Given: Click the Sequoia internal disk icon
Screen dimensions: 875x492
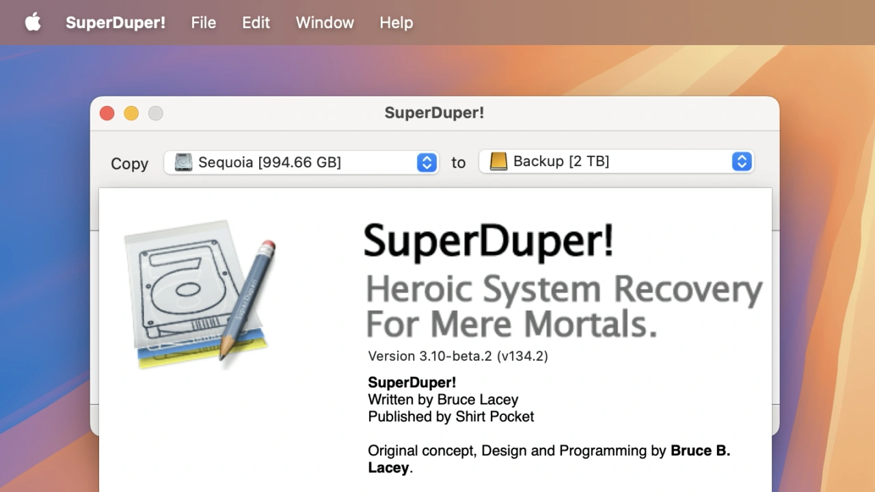Looking at the screenshot, I should pyautogui.click(x=183, y=163).
